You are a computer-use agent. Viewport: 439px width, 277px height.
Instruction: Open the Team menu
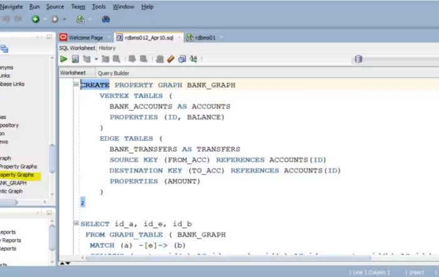coord(78,7)
